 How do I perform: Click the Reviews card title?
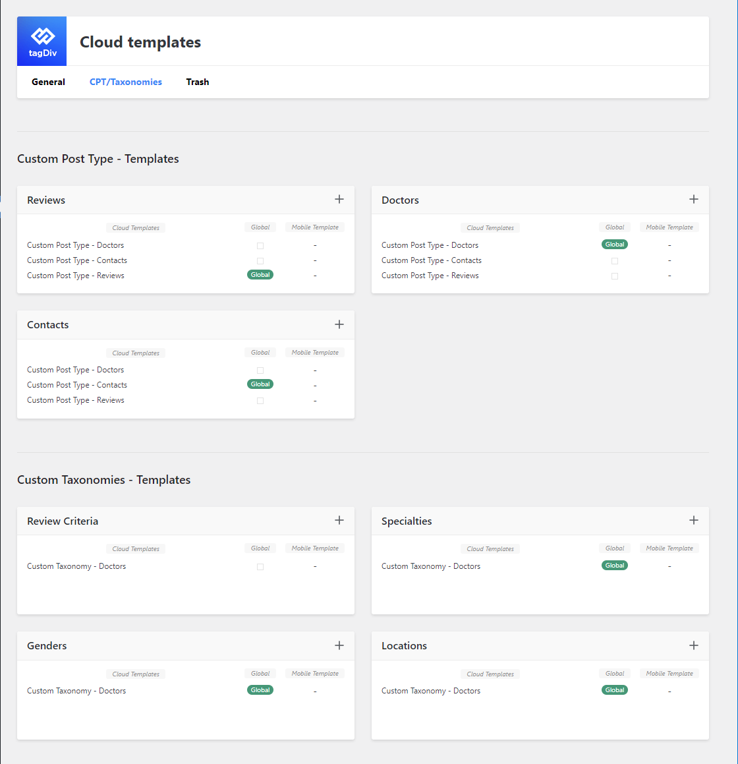[x=45, y=200]
